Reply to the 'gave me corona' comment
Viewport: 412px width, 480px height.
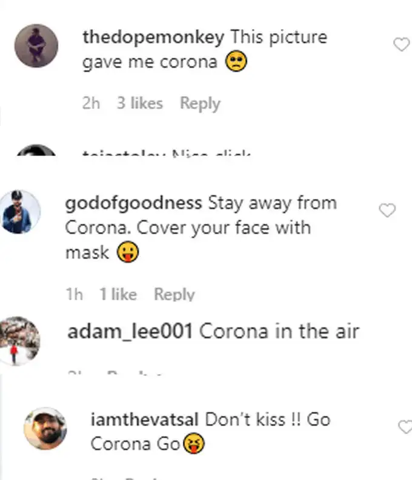click(x=200, y=104)
